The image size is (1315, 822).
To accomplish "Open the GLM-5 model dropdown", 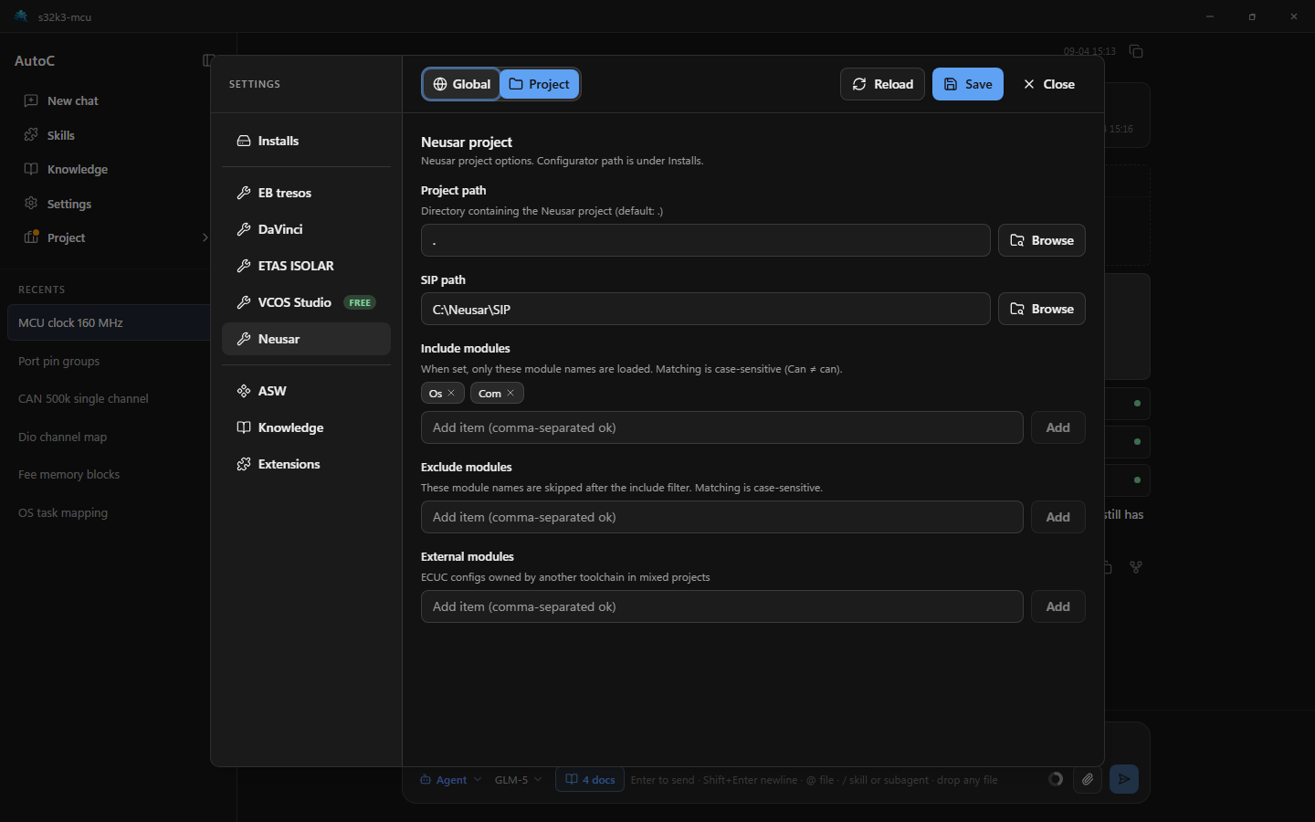I will click(518, 780).
